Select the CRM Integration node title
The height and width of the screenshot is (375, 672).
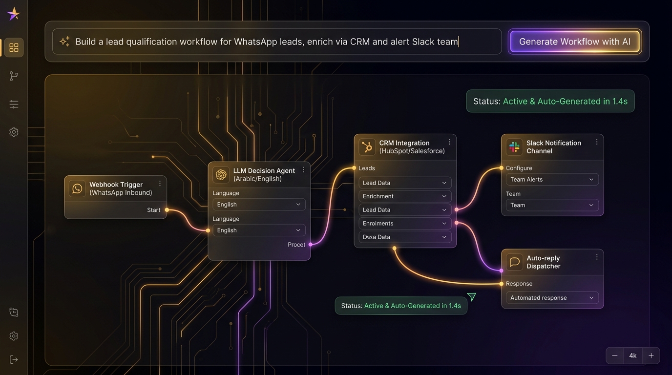coord(404,143)
